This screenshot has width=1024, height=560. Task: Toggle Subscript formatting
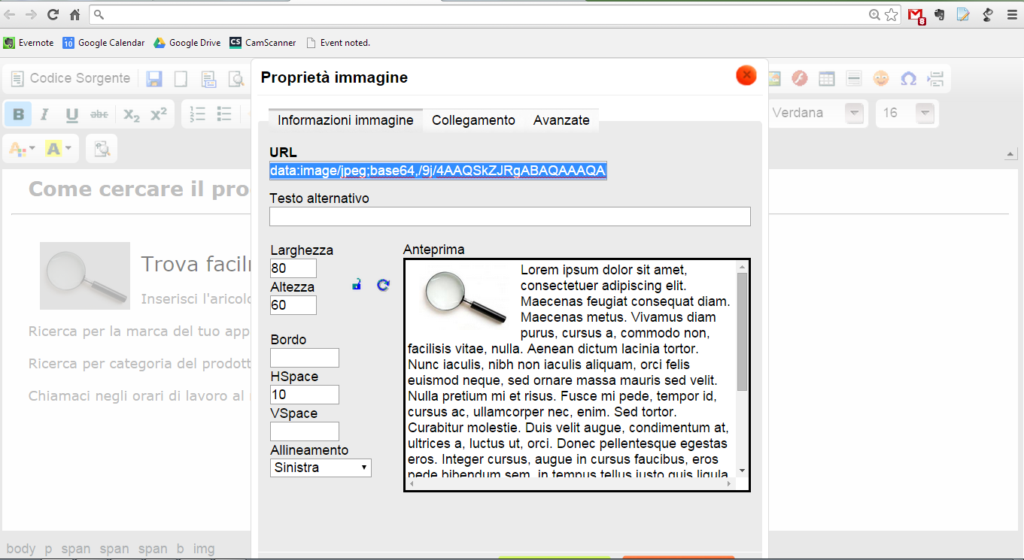click(132, 114)
